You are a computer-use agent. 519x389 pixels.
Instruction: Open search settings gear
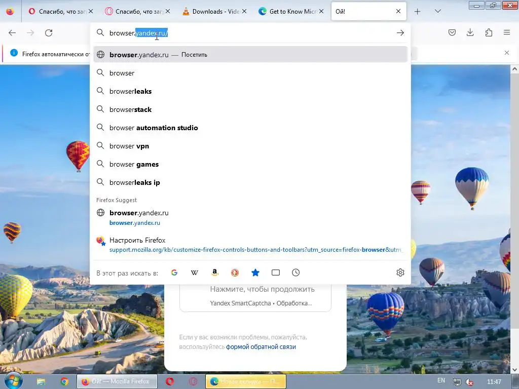[x=400, y=273]
